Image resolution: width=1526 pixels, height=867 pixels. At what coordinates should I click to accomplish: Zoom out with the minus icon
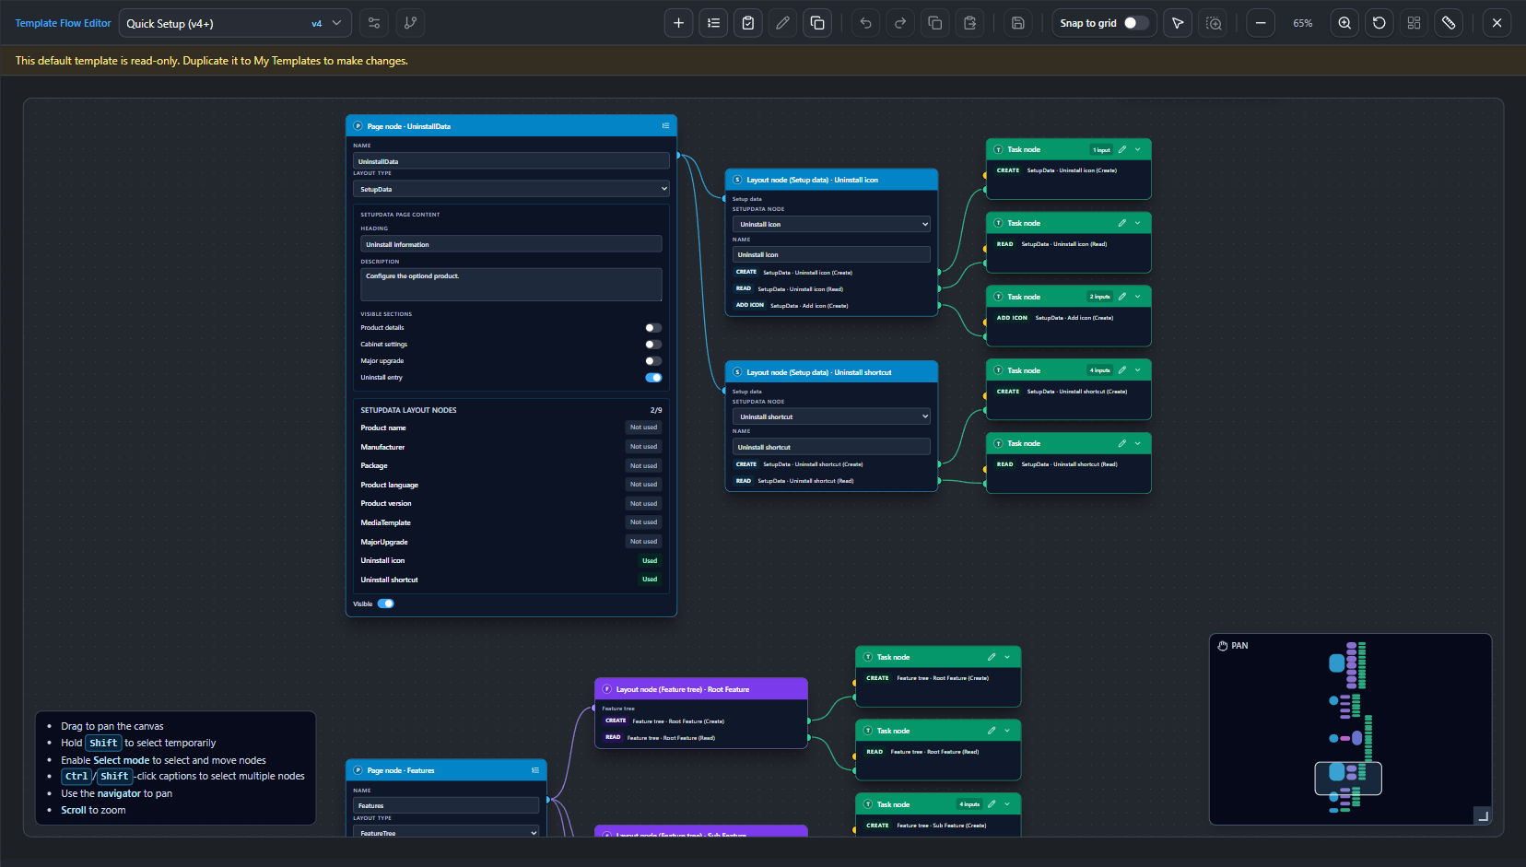[x=1261, y=23]
